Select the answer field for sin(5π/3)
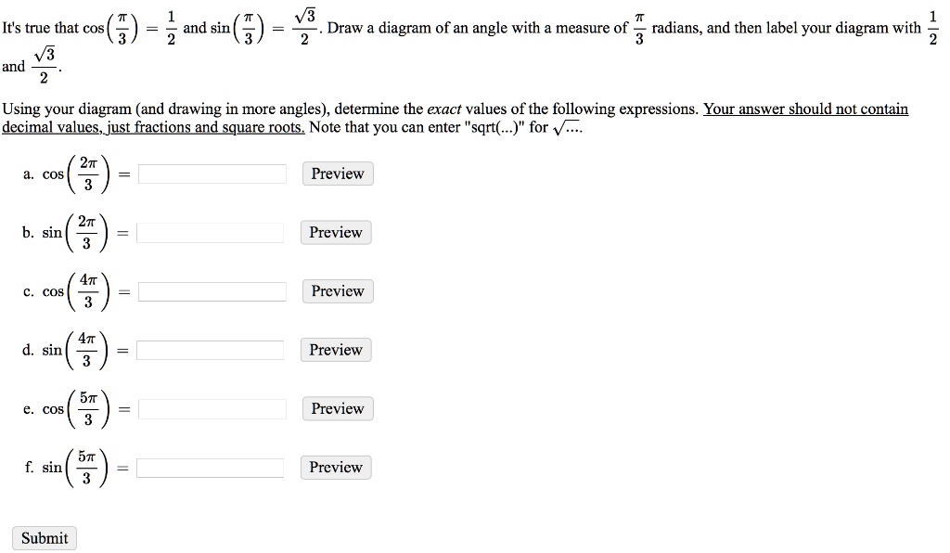 (x=211, y=468)
